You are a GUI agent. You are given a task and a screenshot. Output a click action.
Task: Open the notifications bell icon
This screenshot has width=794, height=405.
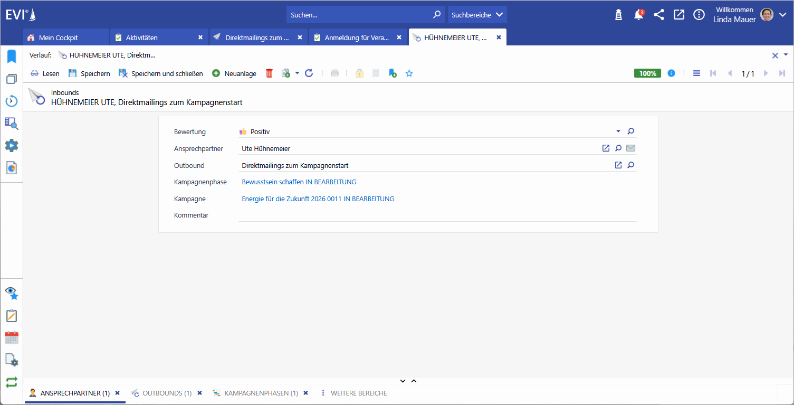click(638, 15)
